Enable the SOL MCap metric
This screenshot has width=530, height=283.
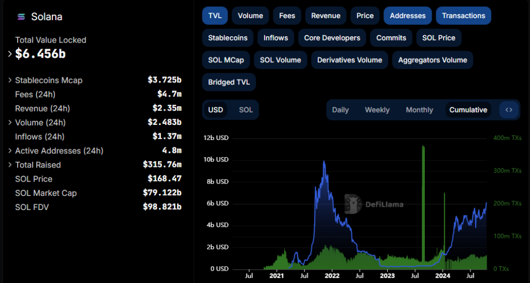(x=226, y=60)
